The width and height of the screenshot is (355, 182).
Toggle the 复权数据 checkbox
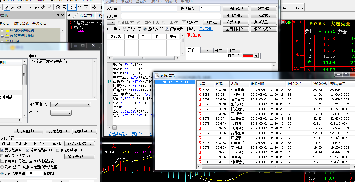[x=3, y=150]
